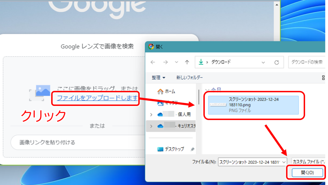Click the green download arrow icon in the address bar
The width and height of the screenshot is (328, 185).
[201, 62]
